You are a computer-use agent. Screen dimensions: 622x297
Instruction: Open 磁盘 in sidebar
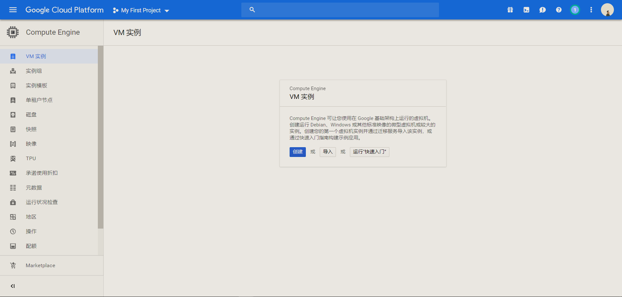tap(49, 114)
